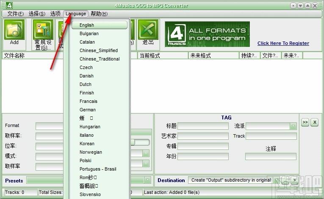This screenshot has width=324, height=199.
Task: Click the Format field
Action: (50, 126)
